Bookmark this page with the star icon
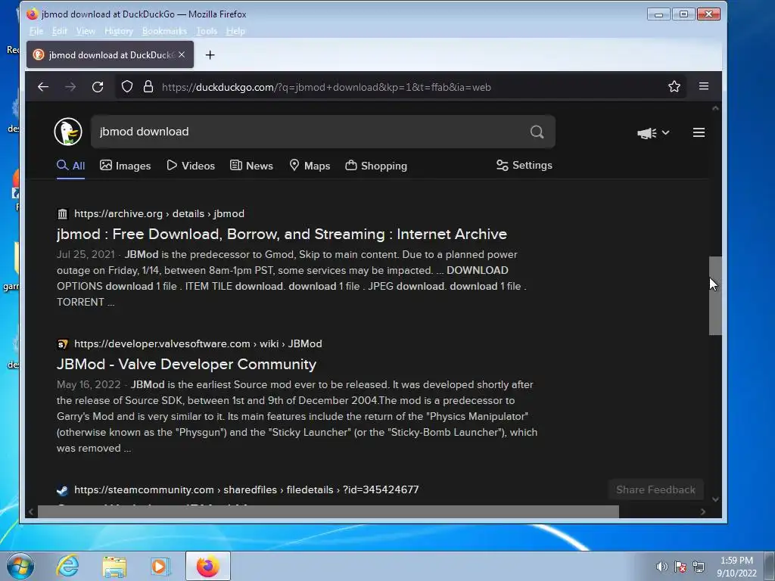This screenshot has height=581, width=775. click(x=674, y=87)
